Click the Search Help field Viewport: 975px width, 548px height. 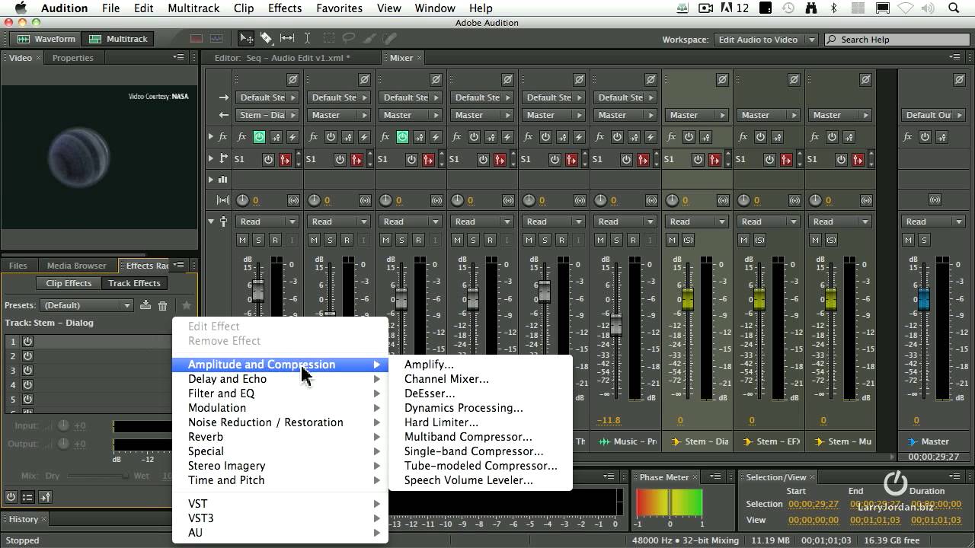897,39
